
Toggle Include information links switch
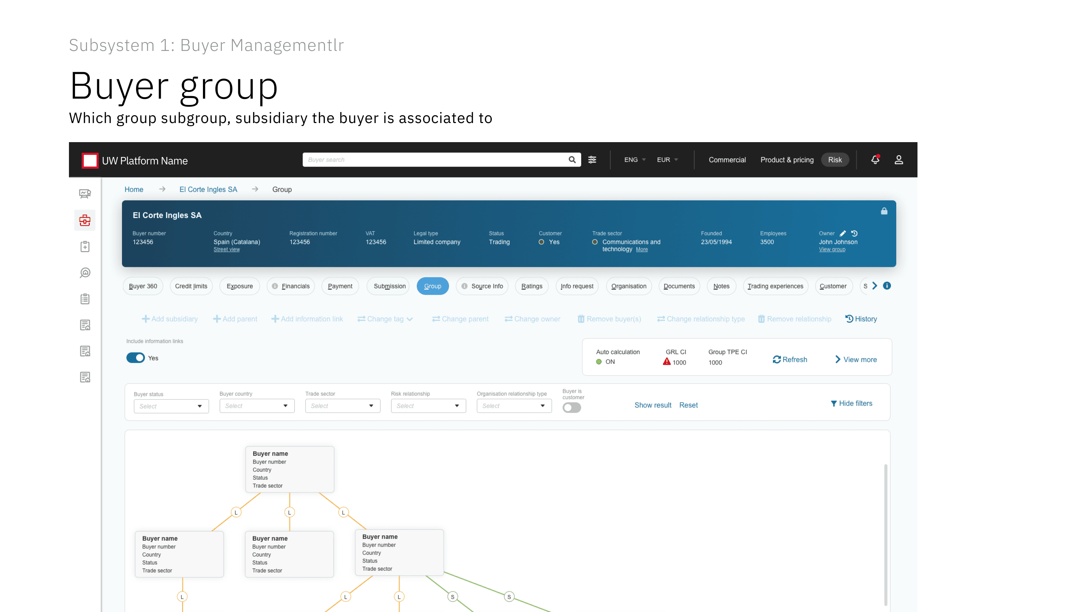(x=135, y=358)
